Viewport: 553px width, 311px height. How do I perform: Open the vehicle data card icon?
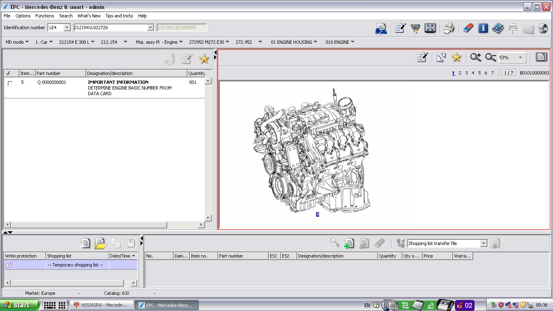tap(381, 28)
